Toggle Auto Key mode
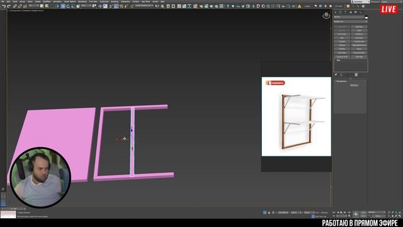The width and height of the screenshot is (403, 227). [x=363, y=212]
